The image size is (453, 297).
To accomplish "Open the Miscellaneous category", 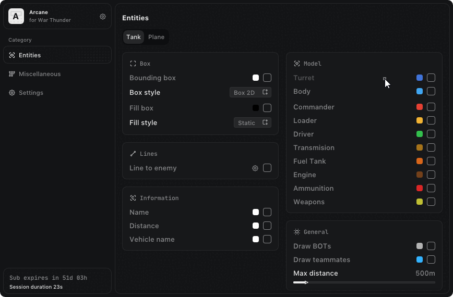I will 40,74.
